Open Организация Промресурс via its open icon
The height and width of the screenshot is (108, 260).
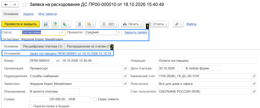click(125, 68)
